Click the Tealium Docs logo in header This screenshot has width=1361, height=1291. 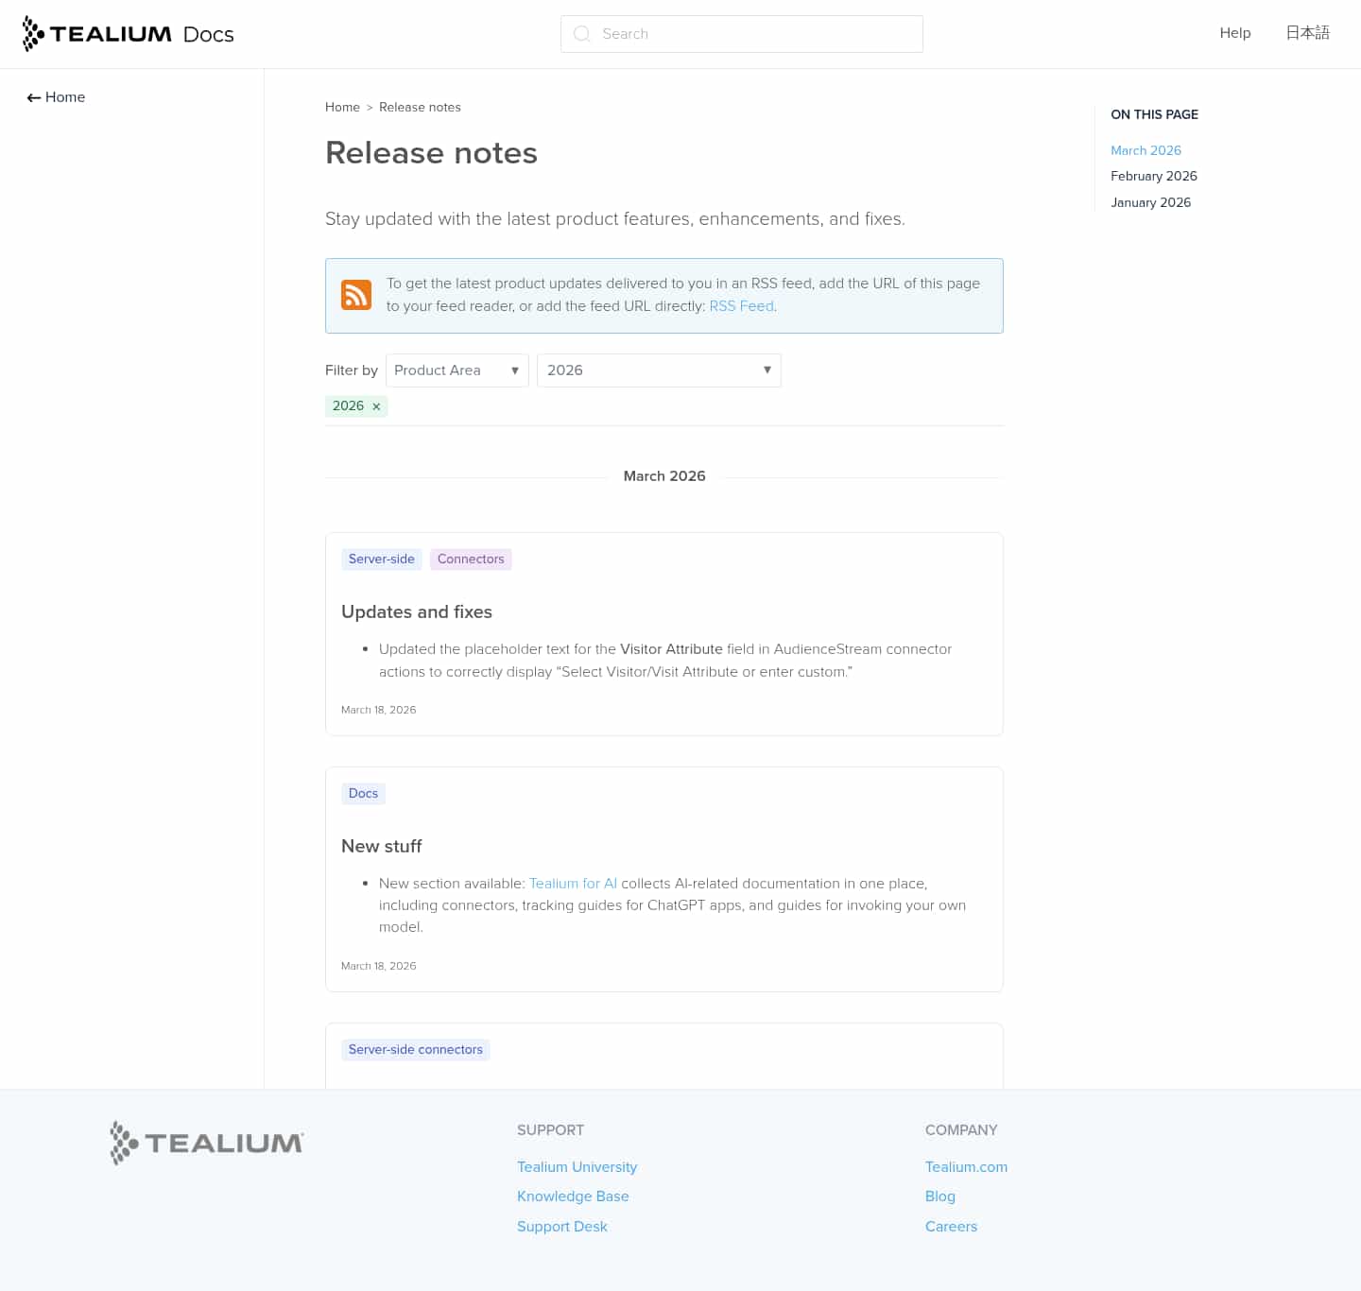coord(128,34)
